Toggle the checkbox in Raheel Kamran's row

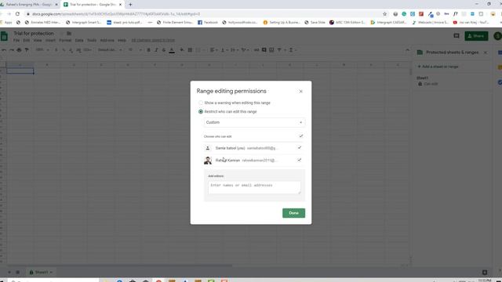point(300,160)
